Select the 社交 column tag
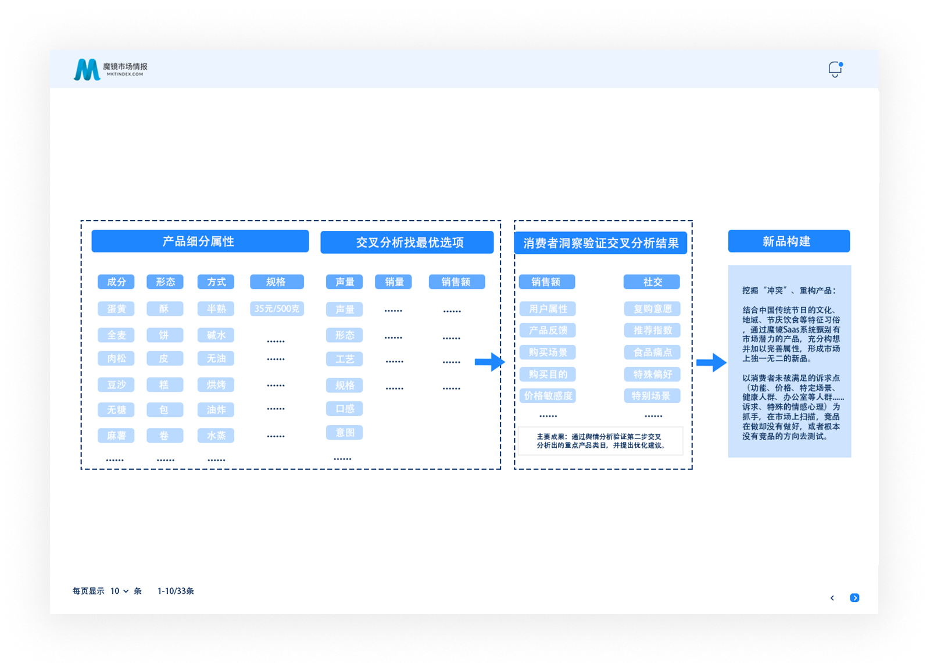The width and height of the screenshot is (930, 663). pos(652,282)
